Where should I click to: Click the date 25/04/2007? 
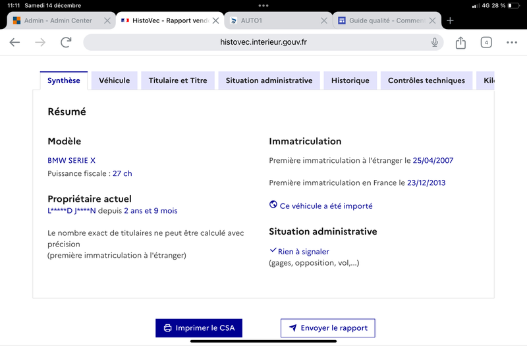433,160
